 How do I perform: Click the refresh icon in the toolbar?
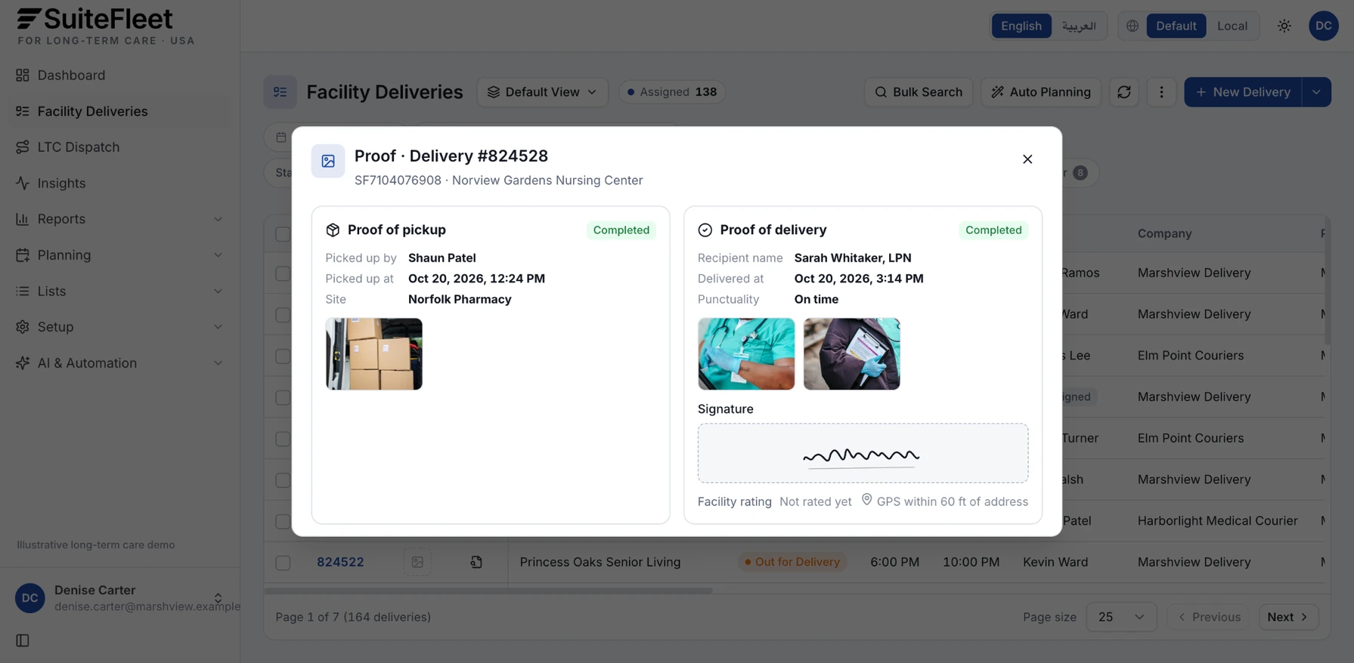(1124, 92)
